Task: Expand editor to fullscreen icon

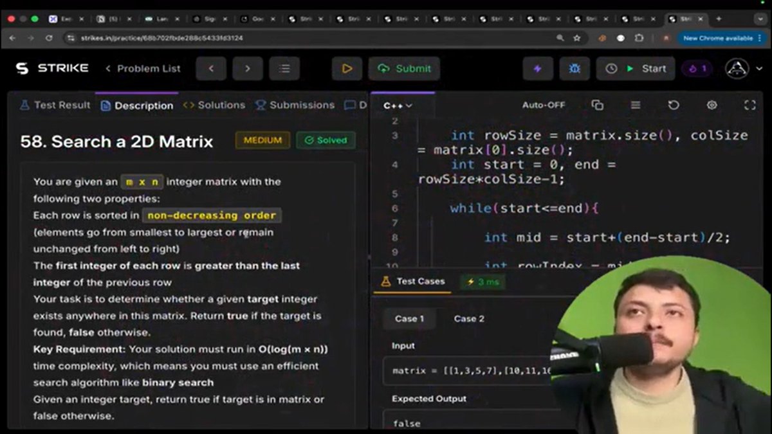Action: pos(749,105)
